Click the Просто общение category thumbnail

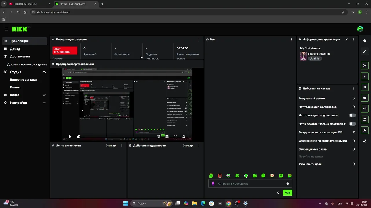[x=303, y=56]
